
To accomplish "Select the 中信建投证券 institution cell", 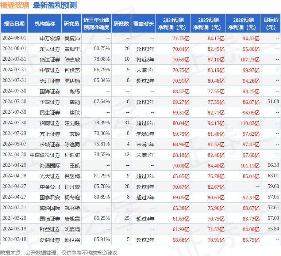I will coord(45,155).
